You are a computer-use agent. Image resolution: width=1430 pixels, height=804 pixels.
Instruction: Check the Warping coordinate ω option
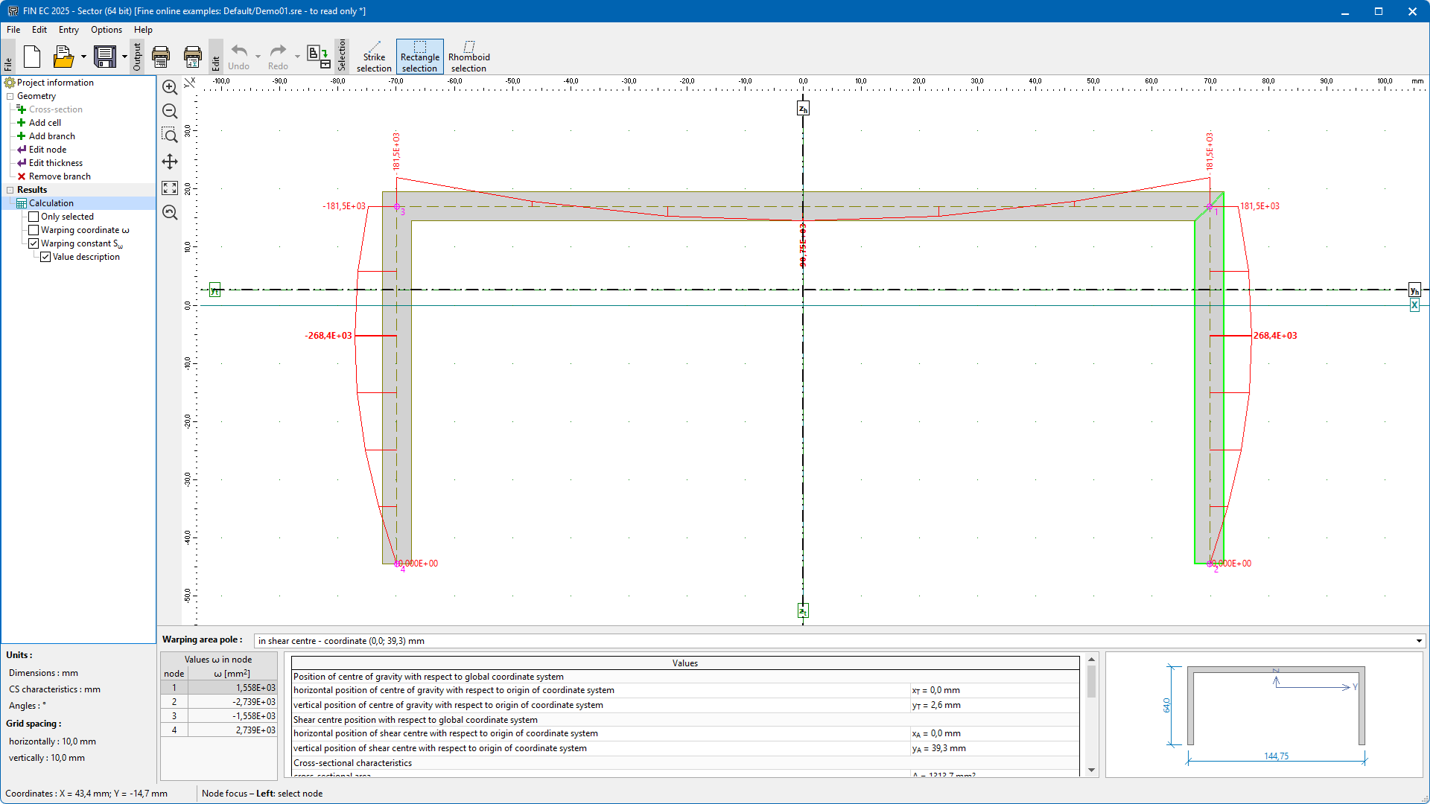tap(34, 230)
